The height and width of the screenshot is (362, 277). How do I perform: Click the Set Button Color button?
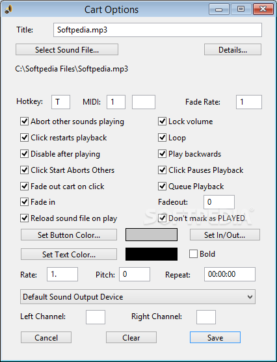[x=69, y=235]
